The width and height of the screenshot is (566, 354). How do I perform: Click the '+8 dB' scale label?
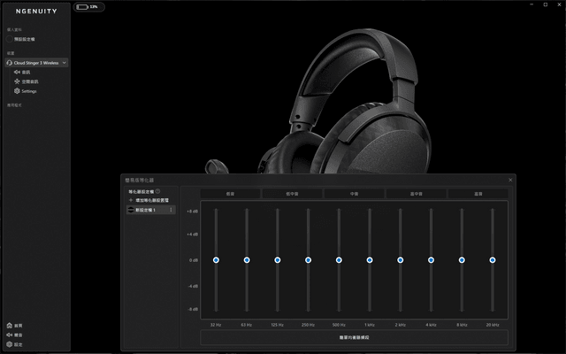pyautogui.click(x=193, y=212)
